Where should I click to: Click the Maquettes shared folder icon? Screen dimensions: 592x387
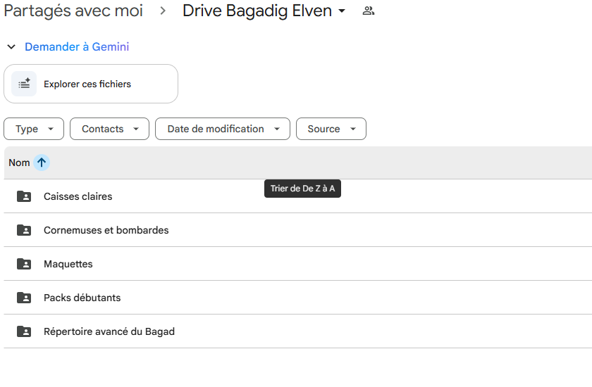[x=24, y=264]
